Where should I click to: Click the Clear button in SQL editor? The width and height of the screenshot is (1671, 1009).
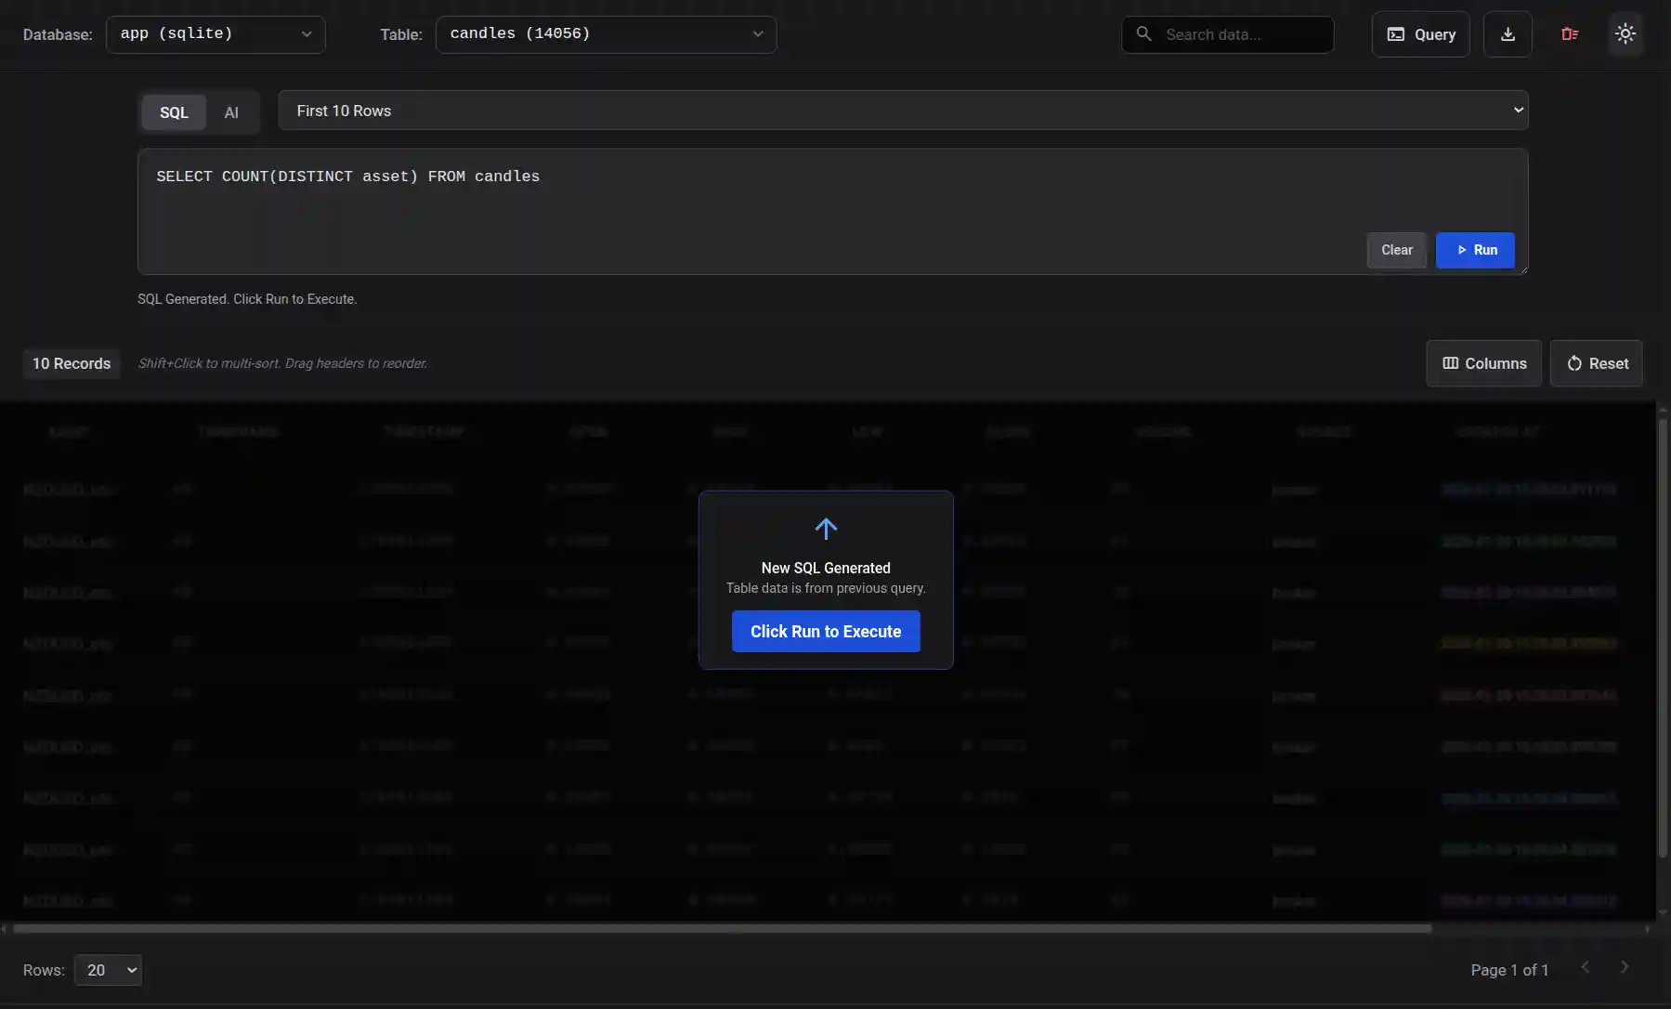pyautogui.click(x=1396, y=250)
